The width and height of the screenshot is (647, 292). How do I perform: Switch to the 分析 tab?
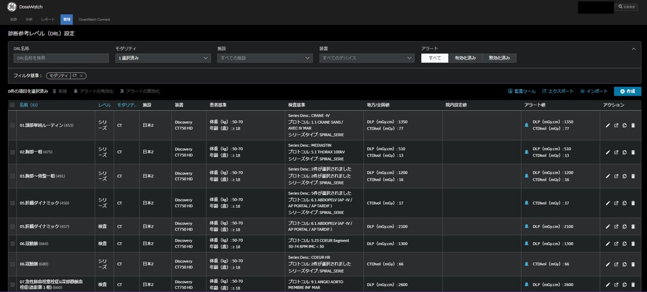pos(29,19)
